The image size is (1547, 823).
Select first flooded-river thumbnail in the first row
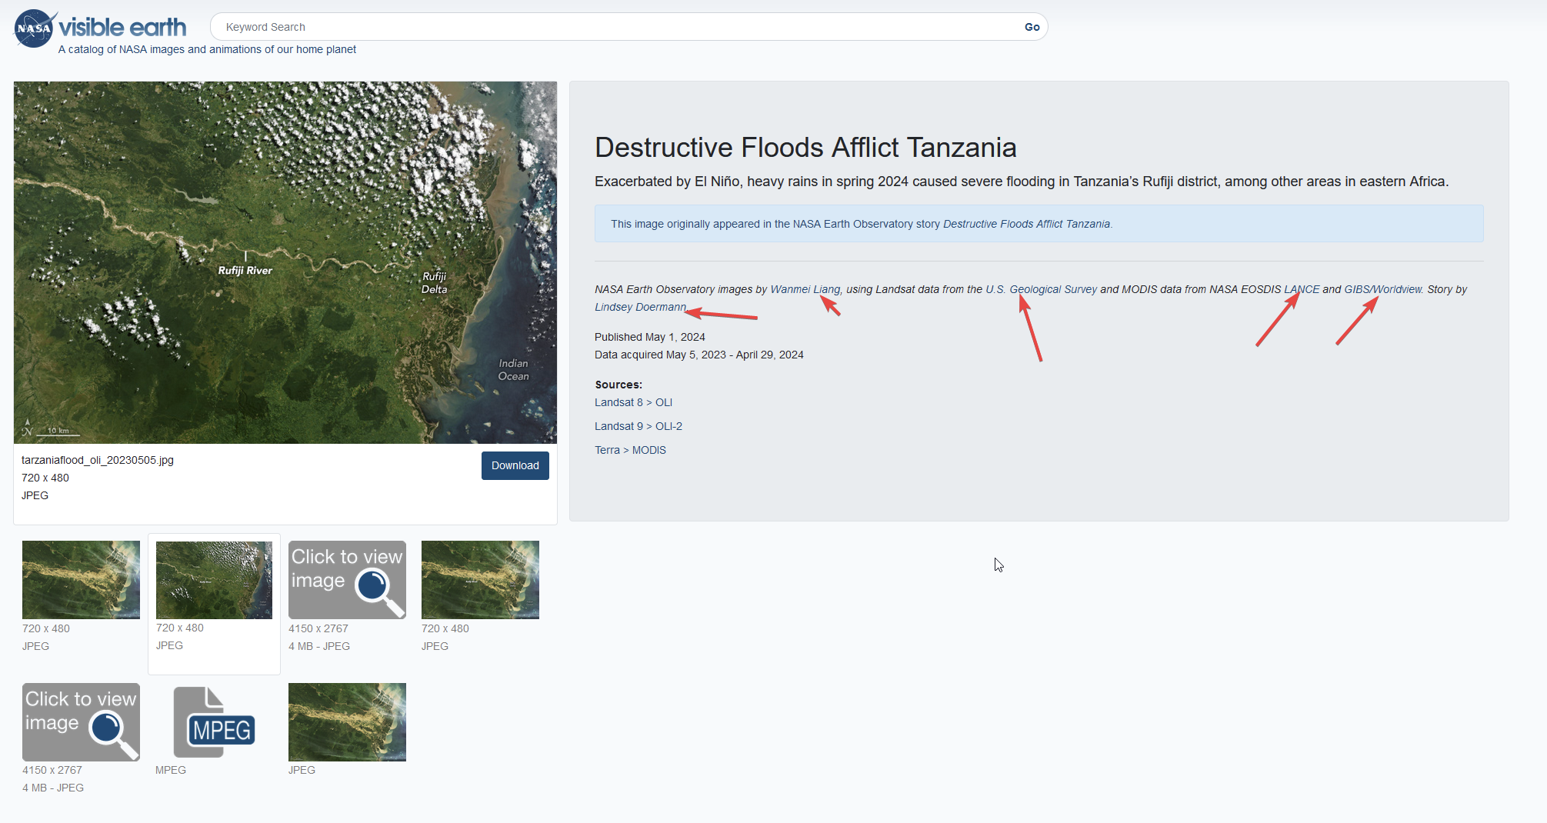[81, 580]
